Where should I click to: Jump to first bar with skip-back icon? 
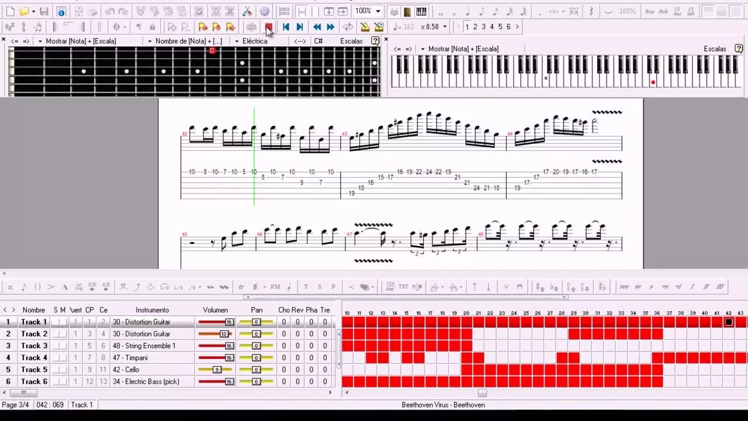(286, 27)
